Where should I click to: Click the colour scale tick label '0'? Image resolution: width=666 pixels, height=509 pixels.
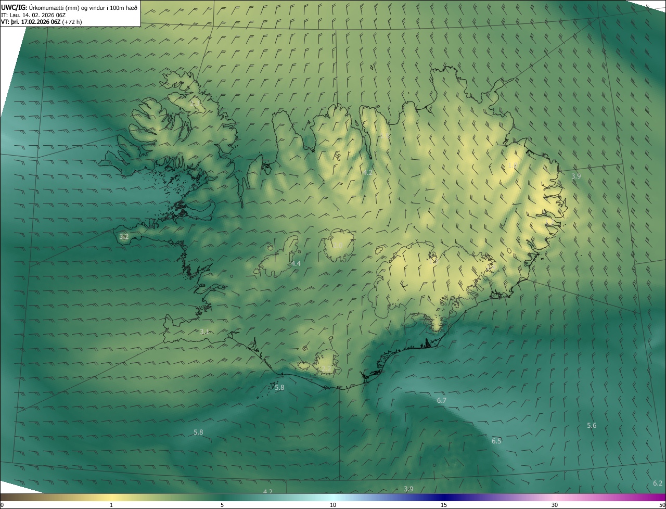[x=2, y=505]
